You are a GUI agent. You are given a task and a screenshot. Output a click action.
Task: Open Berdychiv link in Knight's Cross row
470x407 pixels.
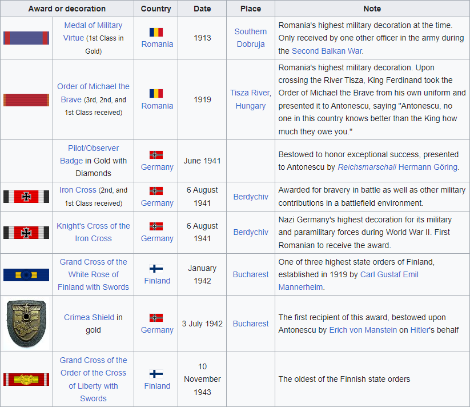(251, 232)
